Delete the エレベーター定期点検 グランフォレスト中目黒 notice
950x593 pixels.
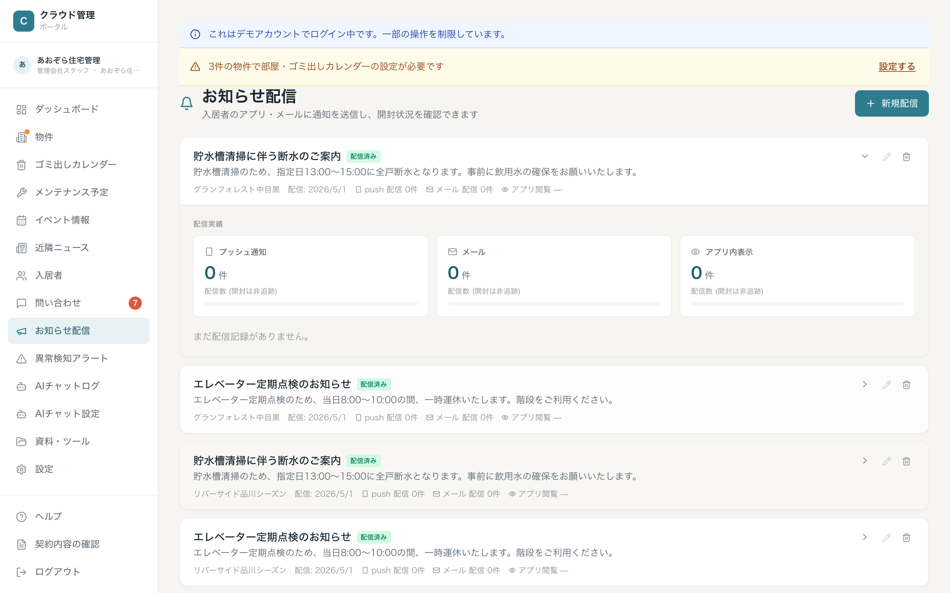(x=906, y=385)
